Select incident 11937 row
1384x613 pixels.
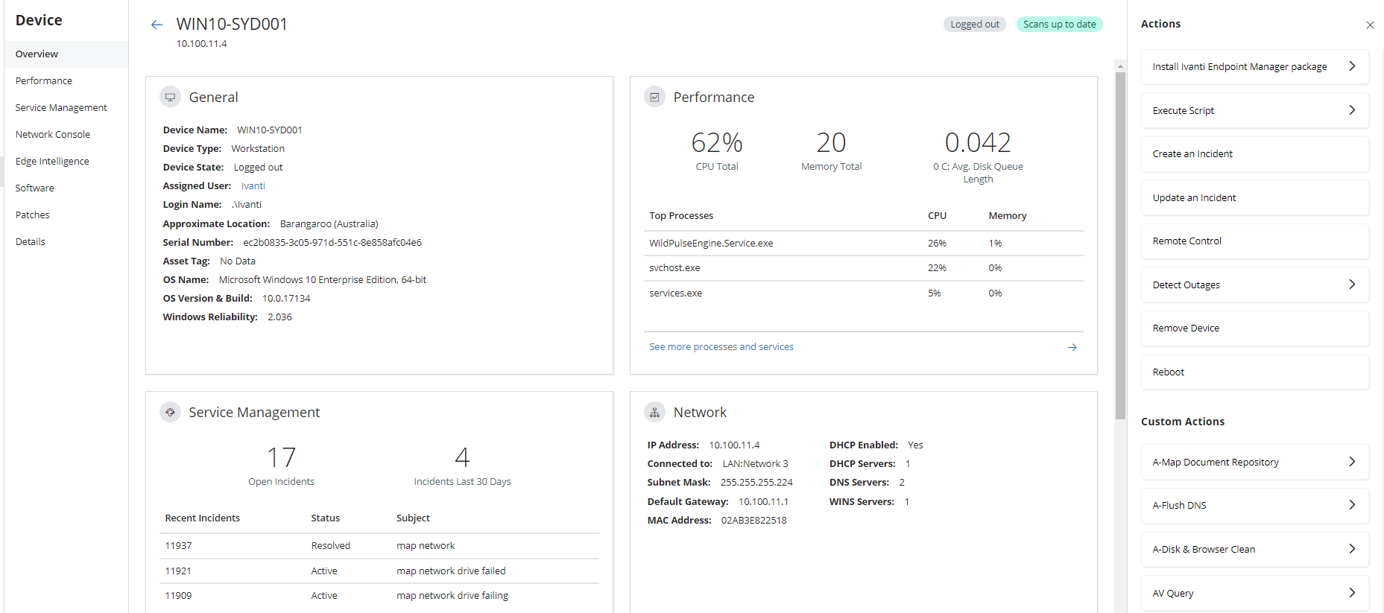[x=379, y=546]
